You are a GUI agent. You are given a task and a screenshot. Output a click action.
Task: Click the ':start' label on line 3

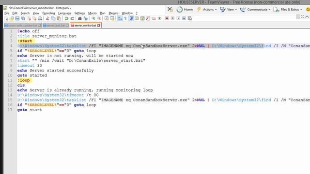click(25, 41)
